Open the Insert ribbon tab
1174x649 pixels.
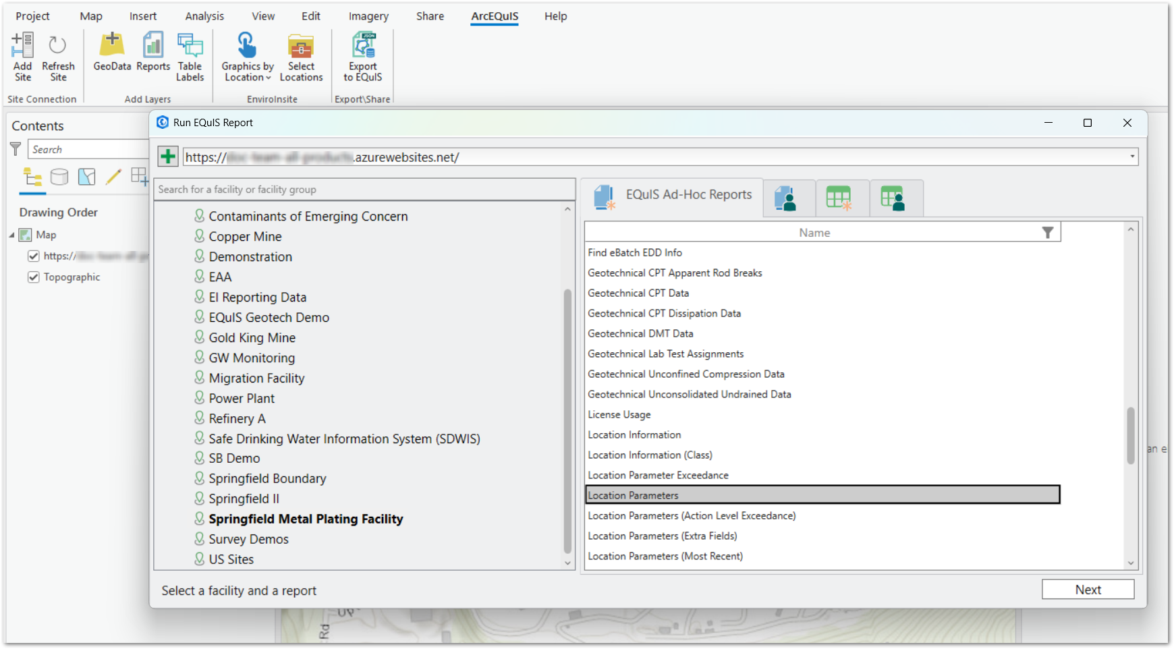143,16
